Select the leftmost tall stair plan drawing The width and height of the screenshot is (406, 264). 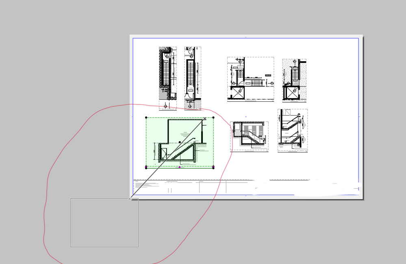[168, 79]
